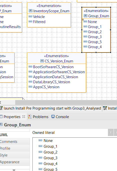Click the enumeration icon beside InventoryScope_Enum

tap(31, 11)
